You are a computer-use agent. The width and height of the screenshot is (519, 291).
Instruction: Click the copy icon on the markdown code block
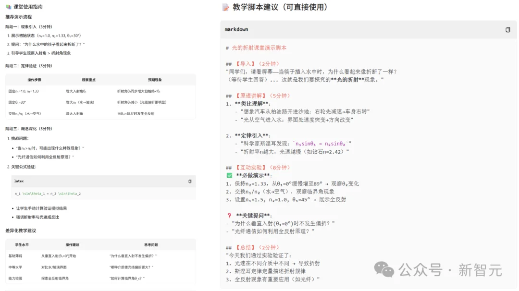507,30
